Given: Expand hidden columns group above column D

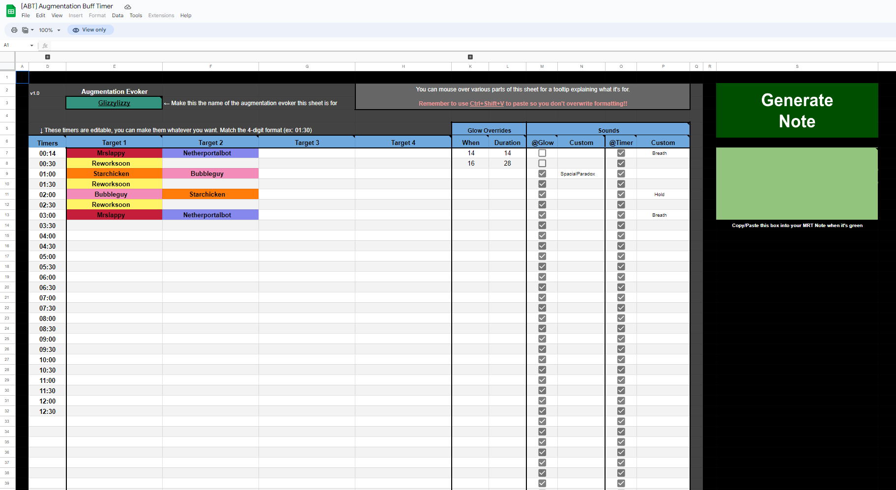Looking at the screenshot, I should (48, 57).
